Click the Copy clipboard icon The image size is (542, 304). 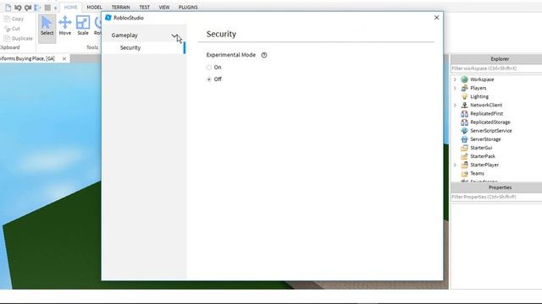[7, 19]
